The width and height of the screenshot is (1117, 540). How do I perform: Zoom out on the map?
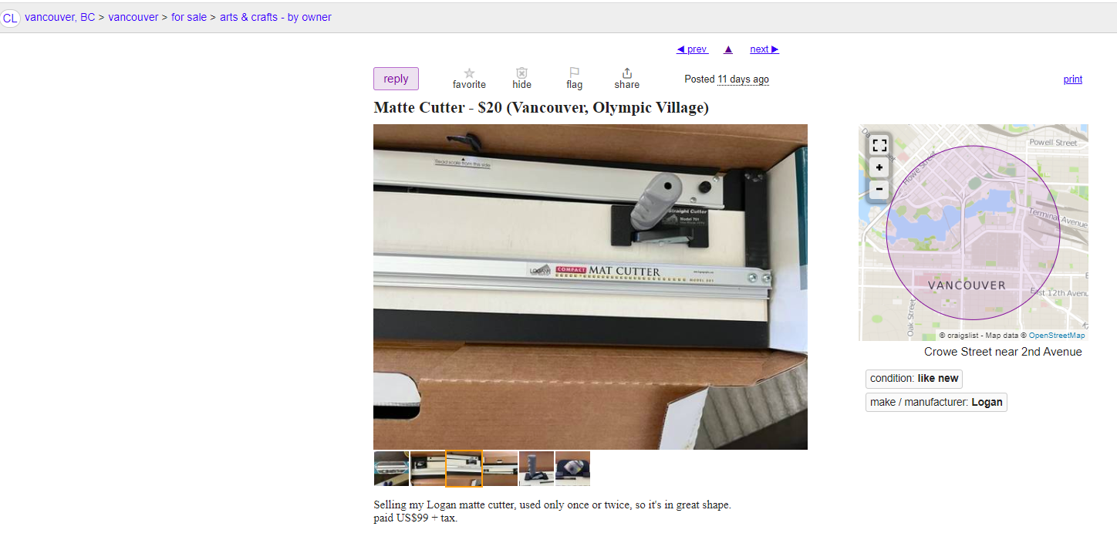879,190
